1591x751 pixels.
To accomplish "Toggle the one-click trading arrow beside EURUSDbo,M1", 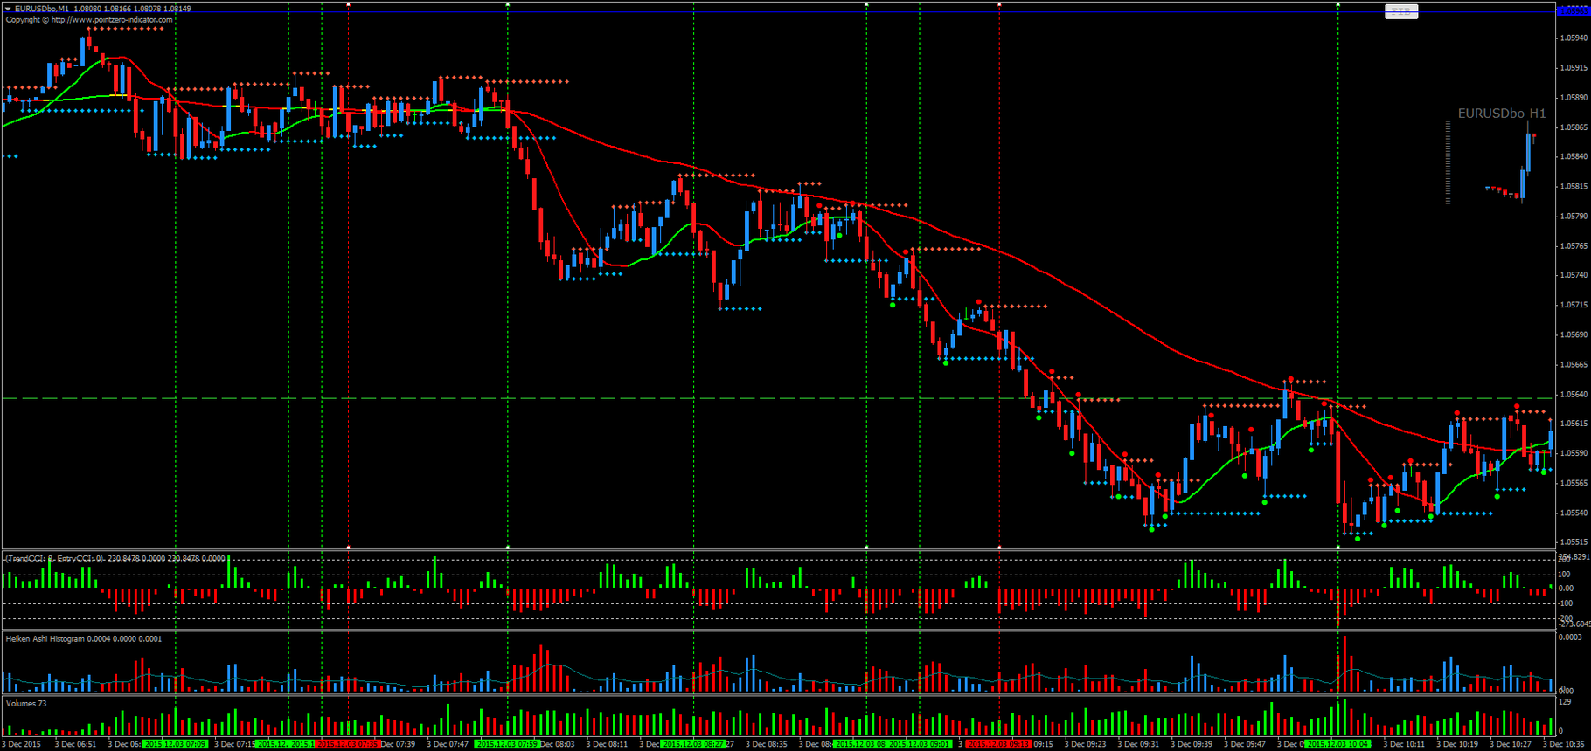I will tap(9, 9).
